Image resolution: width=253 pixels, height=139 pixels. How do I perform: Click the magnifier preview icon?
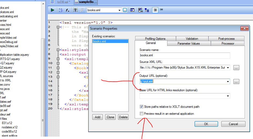tap(140, 10)
